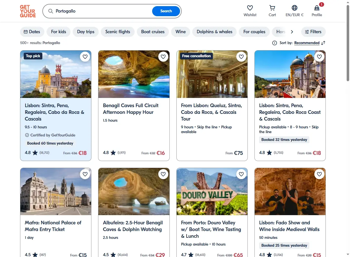Wishlist the Douro Valley boat tour
350x257 pixels.
(241, 174)
